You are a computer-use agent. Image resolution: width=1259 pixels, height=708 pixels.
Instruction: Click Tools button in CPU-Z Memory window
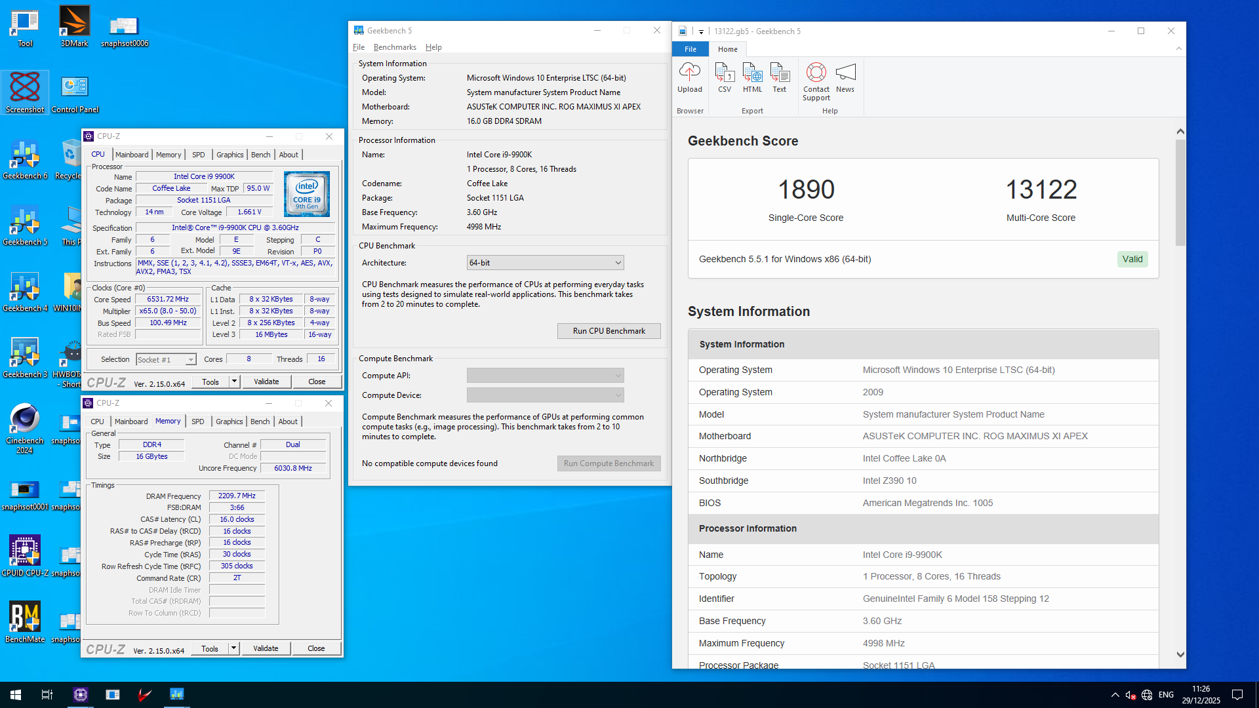[x=210, y=648]
